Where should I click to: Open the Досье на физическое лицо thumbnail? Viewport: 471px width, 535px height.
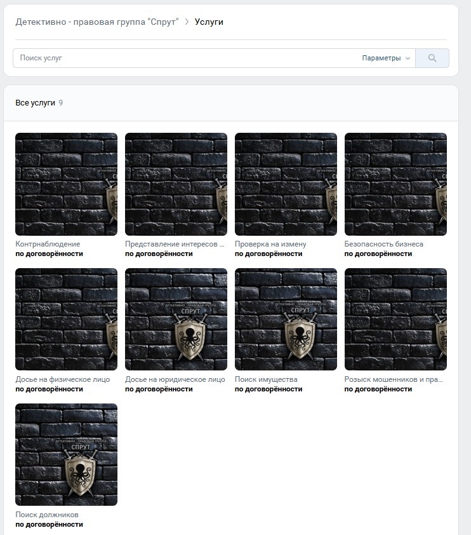click(x=67, y=320)
